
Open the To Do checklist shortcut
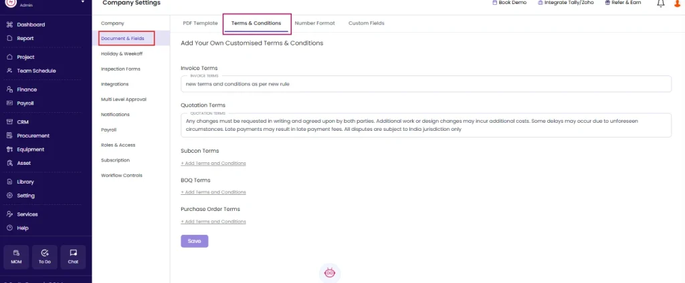45,257
